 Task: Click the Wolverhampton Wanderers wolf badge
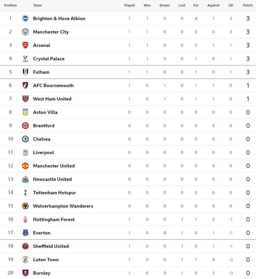coord(25,206)
